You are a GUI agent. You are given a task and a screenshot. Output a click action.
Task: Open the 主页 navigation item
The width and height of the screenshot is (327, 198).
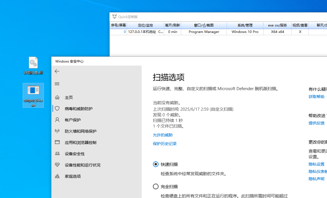[69, 97]
